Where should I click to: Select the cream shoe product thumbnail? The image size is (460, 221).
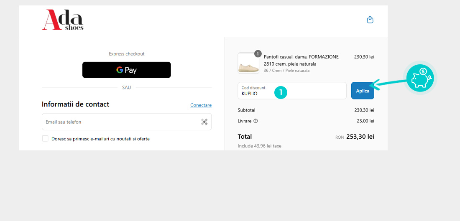coord(248,63)
